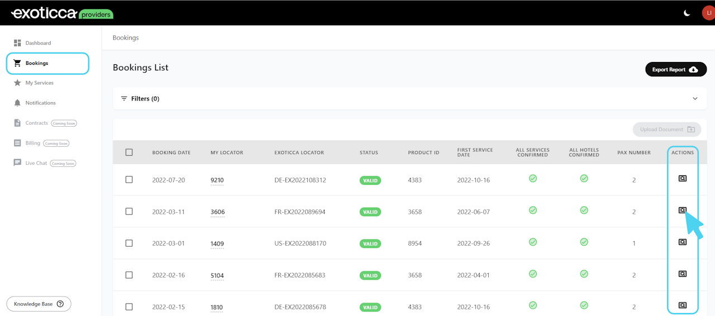Click services confirmed checkmark for row 3606
The height and width of the screenshot is (316, 715).
coord(533,210)
